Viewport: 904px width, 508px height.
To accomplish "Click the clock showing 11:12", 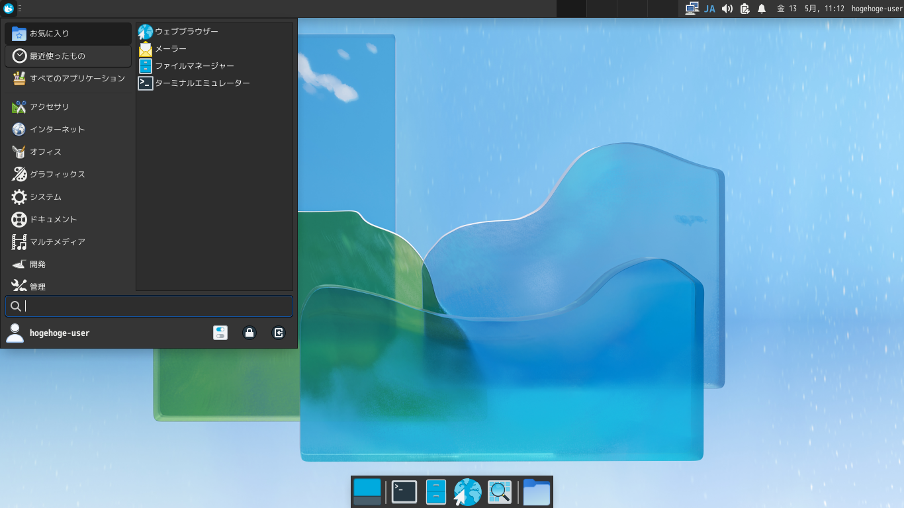I will tap(809, 9).
